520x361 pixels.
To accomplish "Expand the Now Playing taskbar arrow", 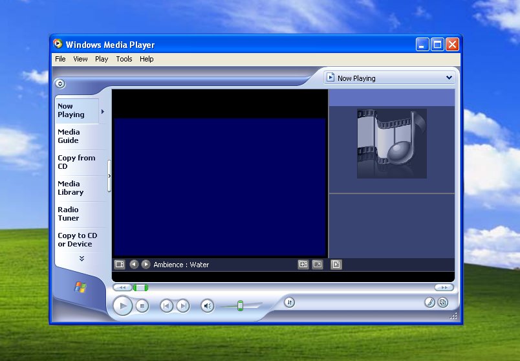I will [x=103, y=111].
